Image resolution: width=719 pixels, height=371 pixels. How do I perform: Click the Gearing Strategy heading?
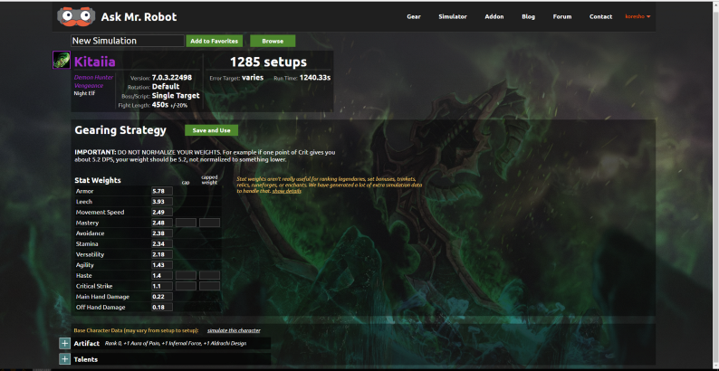120,130
